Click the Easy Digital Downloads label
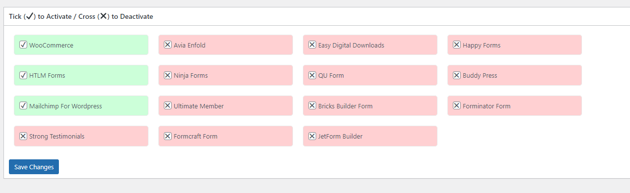 (x=351, y=45)
